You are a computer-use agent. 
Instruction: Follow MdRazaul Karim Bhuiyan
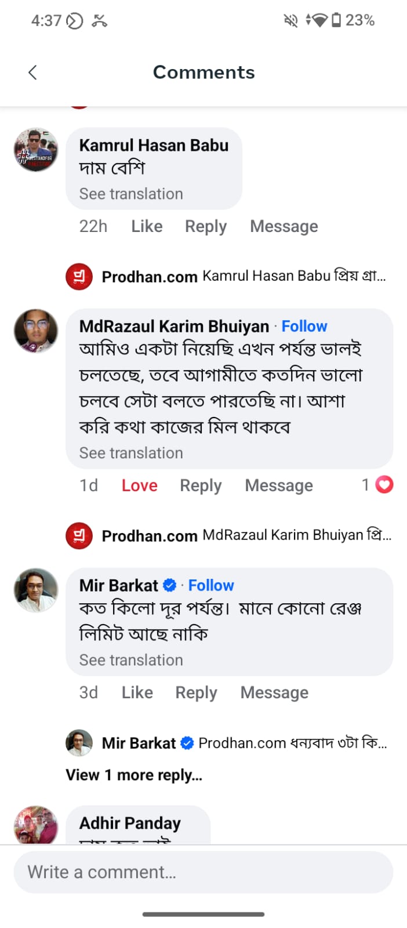(304, 326)
